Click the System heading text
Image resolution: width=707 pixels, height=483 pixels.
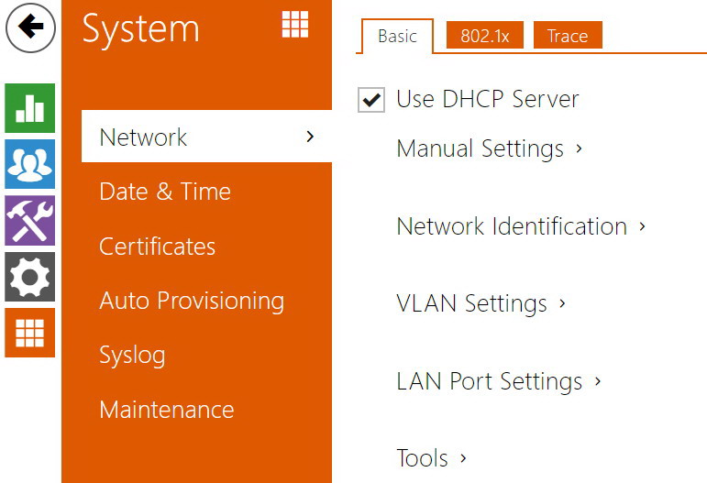(x=140, y=28)
